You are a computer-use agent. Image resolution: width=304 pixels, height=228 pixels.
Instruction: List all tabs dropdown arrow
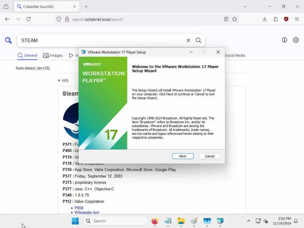(245, 7)
